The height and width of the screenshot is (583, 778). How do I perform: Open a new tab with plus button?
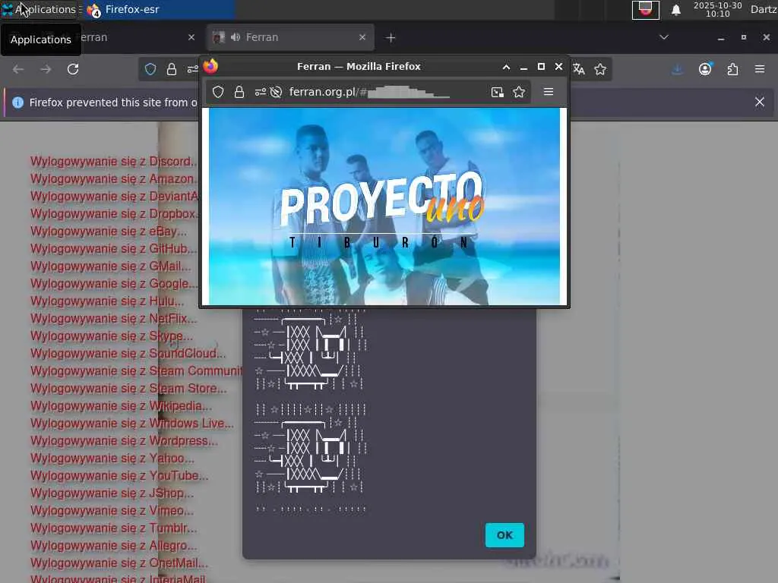click(391, 38)
